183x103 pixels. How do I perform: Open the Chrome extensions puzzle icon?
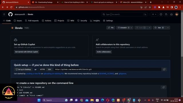coord(159,7)
